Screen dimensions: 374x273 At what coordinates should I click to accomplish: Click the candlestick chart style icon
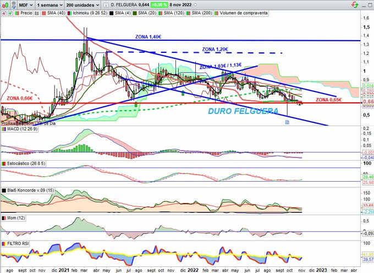tap(5, 5)
